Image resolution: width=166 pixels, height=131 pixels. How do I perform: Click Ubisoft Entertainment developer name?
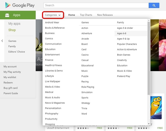click(x=58, y=128)
